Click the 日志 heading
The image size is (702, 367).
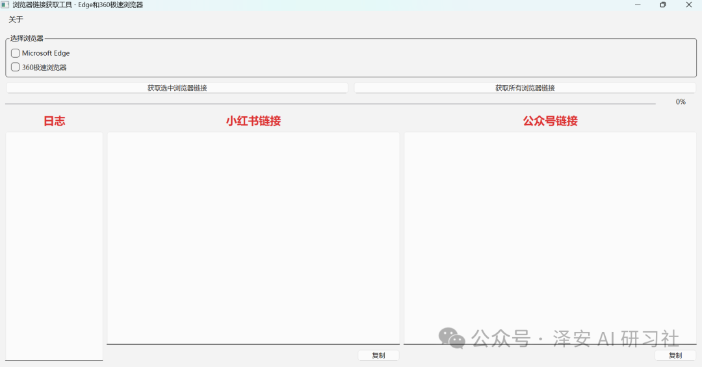coord(54,121)
